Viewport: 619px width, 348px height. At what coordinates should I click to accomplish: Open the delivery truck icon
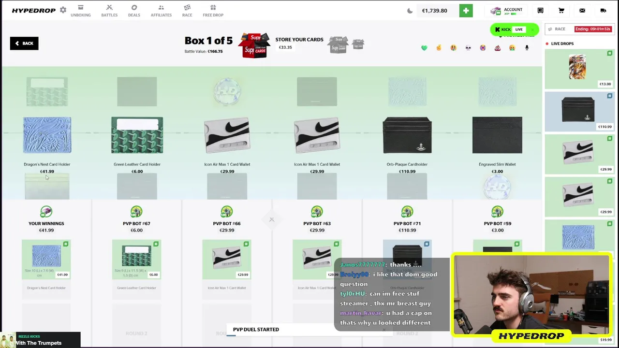[603, 11]
